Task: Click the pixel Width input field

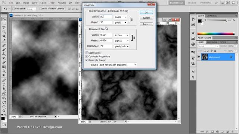Action: coord(106,17)
